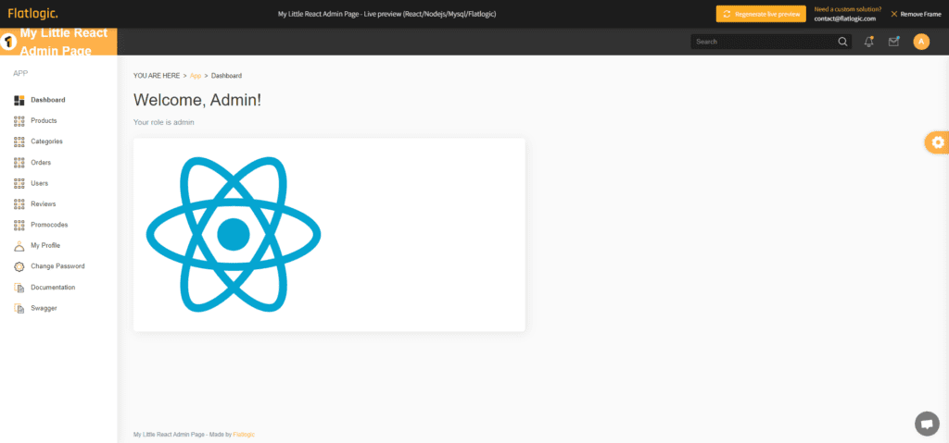The image size is (949, 443).
Task: Click the 'Your role is admin' text
Action: click(163, 122)
